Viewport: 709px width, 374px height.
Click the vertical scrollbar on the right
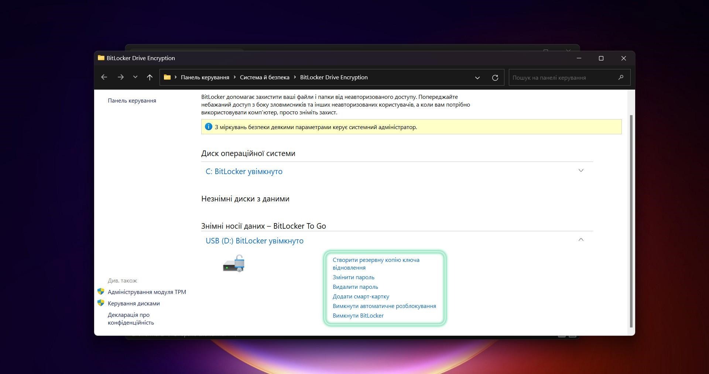coord(631,221)
